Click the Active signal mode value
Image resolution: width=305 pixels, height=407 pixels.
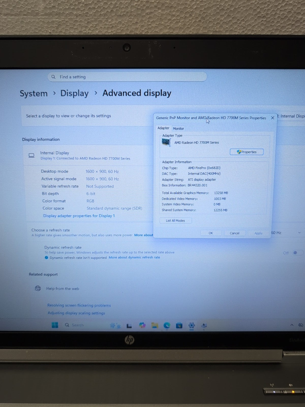coord(102,179)
